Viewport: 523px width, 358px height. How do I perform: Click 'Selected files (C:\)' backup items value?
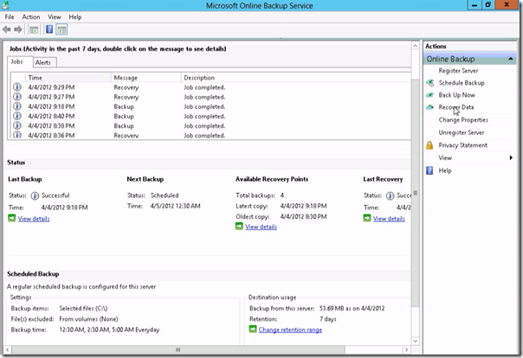point(83,309)
